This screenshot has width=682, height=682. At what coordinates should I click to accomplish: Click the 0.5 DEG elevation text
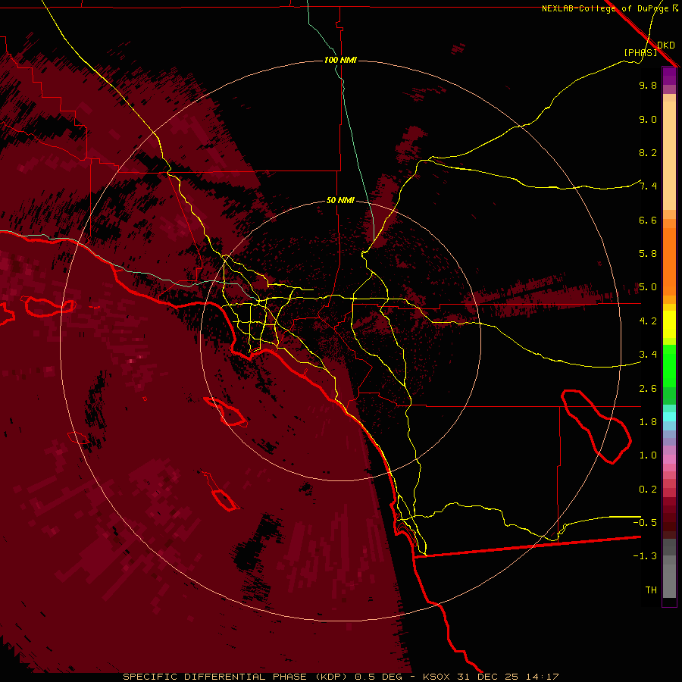378,677
